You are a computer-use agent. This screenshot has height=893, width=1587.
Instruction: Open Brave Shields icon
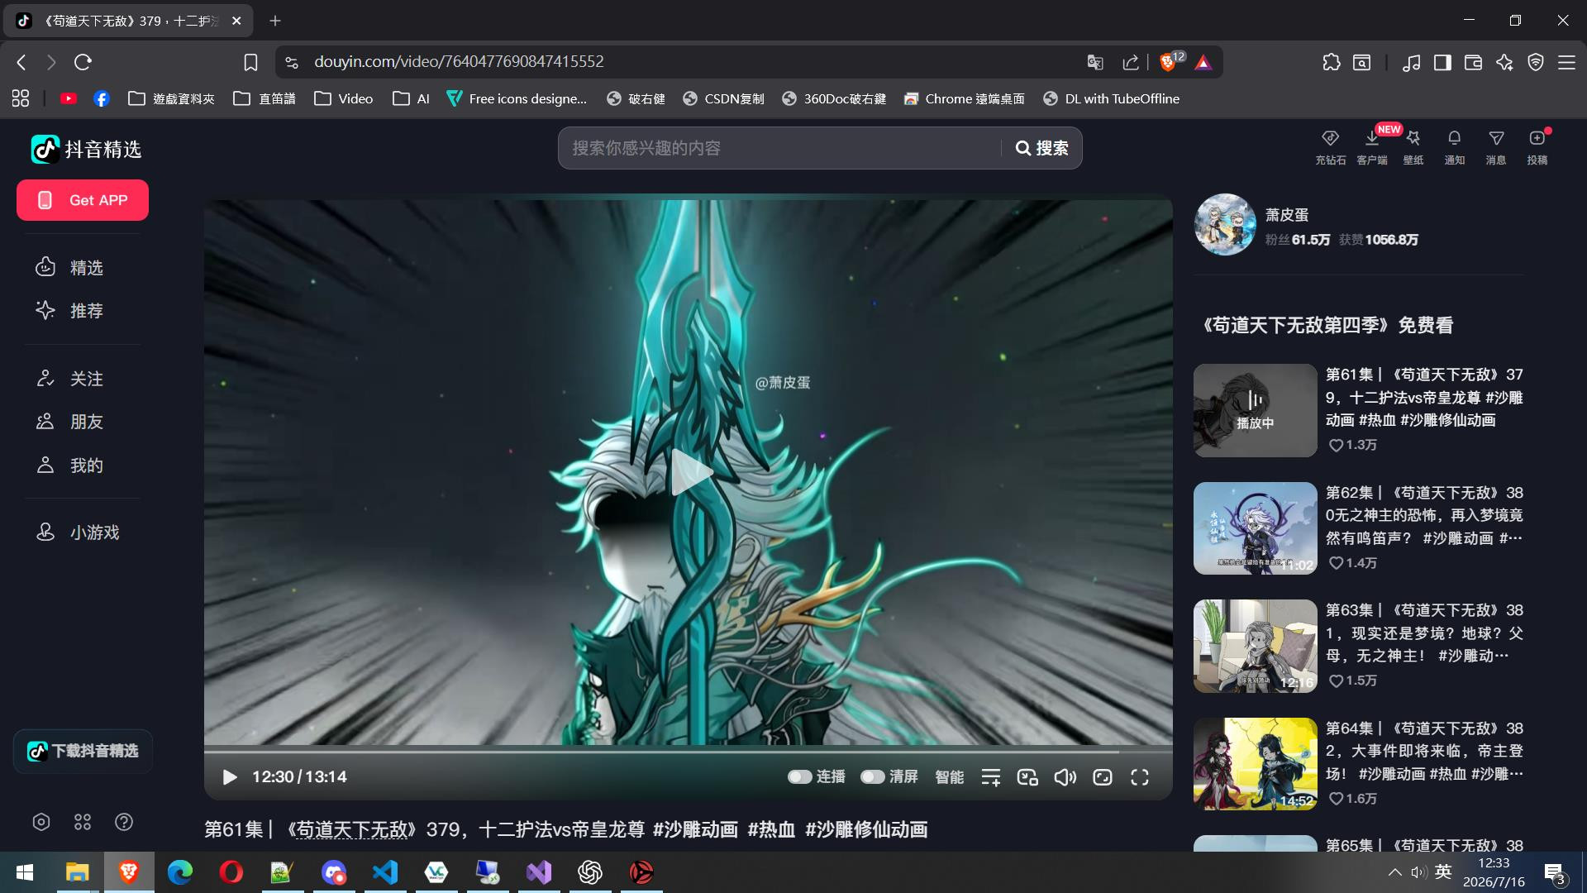click(1169, 62)
